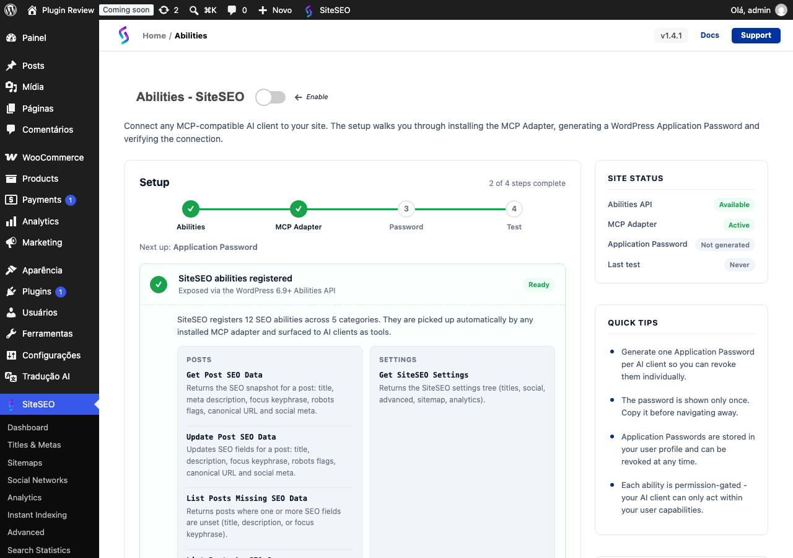Click the plus Novo icon
793x558 pixels.
pos(263,10)
